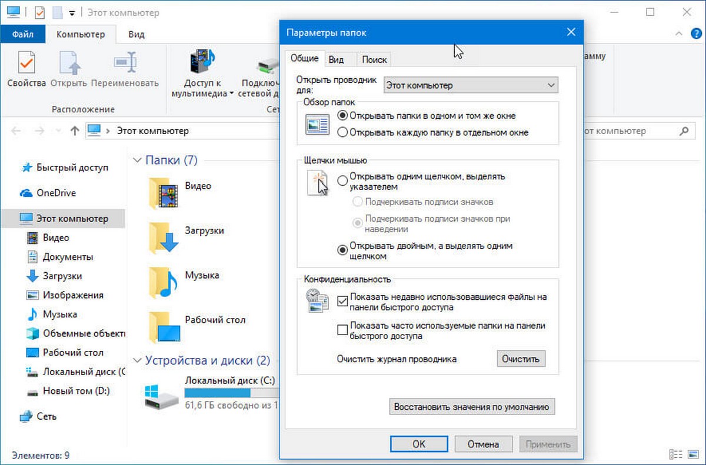This screenshot has height=465, width=706.
Task: Close the Параметры папок dialog
Action: point(570,32)
